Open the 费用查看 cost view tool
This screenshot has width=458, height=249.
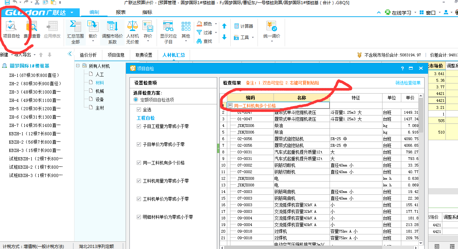pos(32,29)
